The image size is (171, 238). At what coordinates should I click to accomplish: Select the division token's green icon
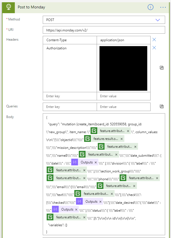pos(50,170)
